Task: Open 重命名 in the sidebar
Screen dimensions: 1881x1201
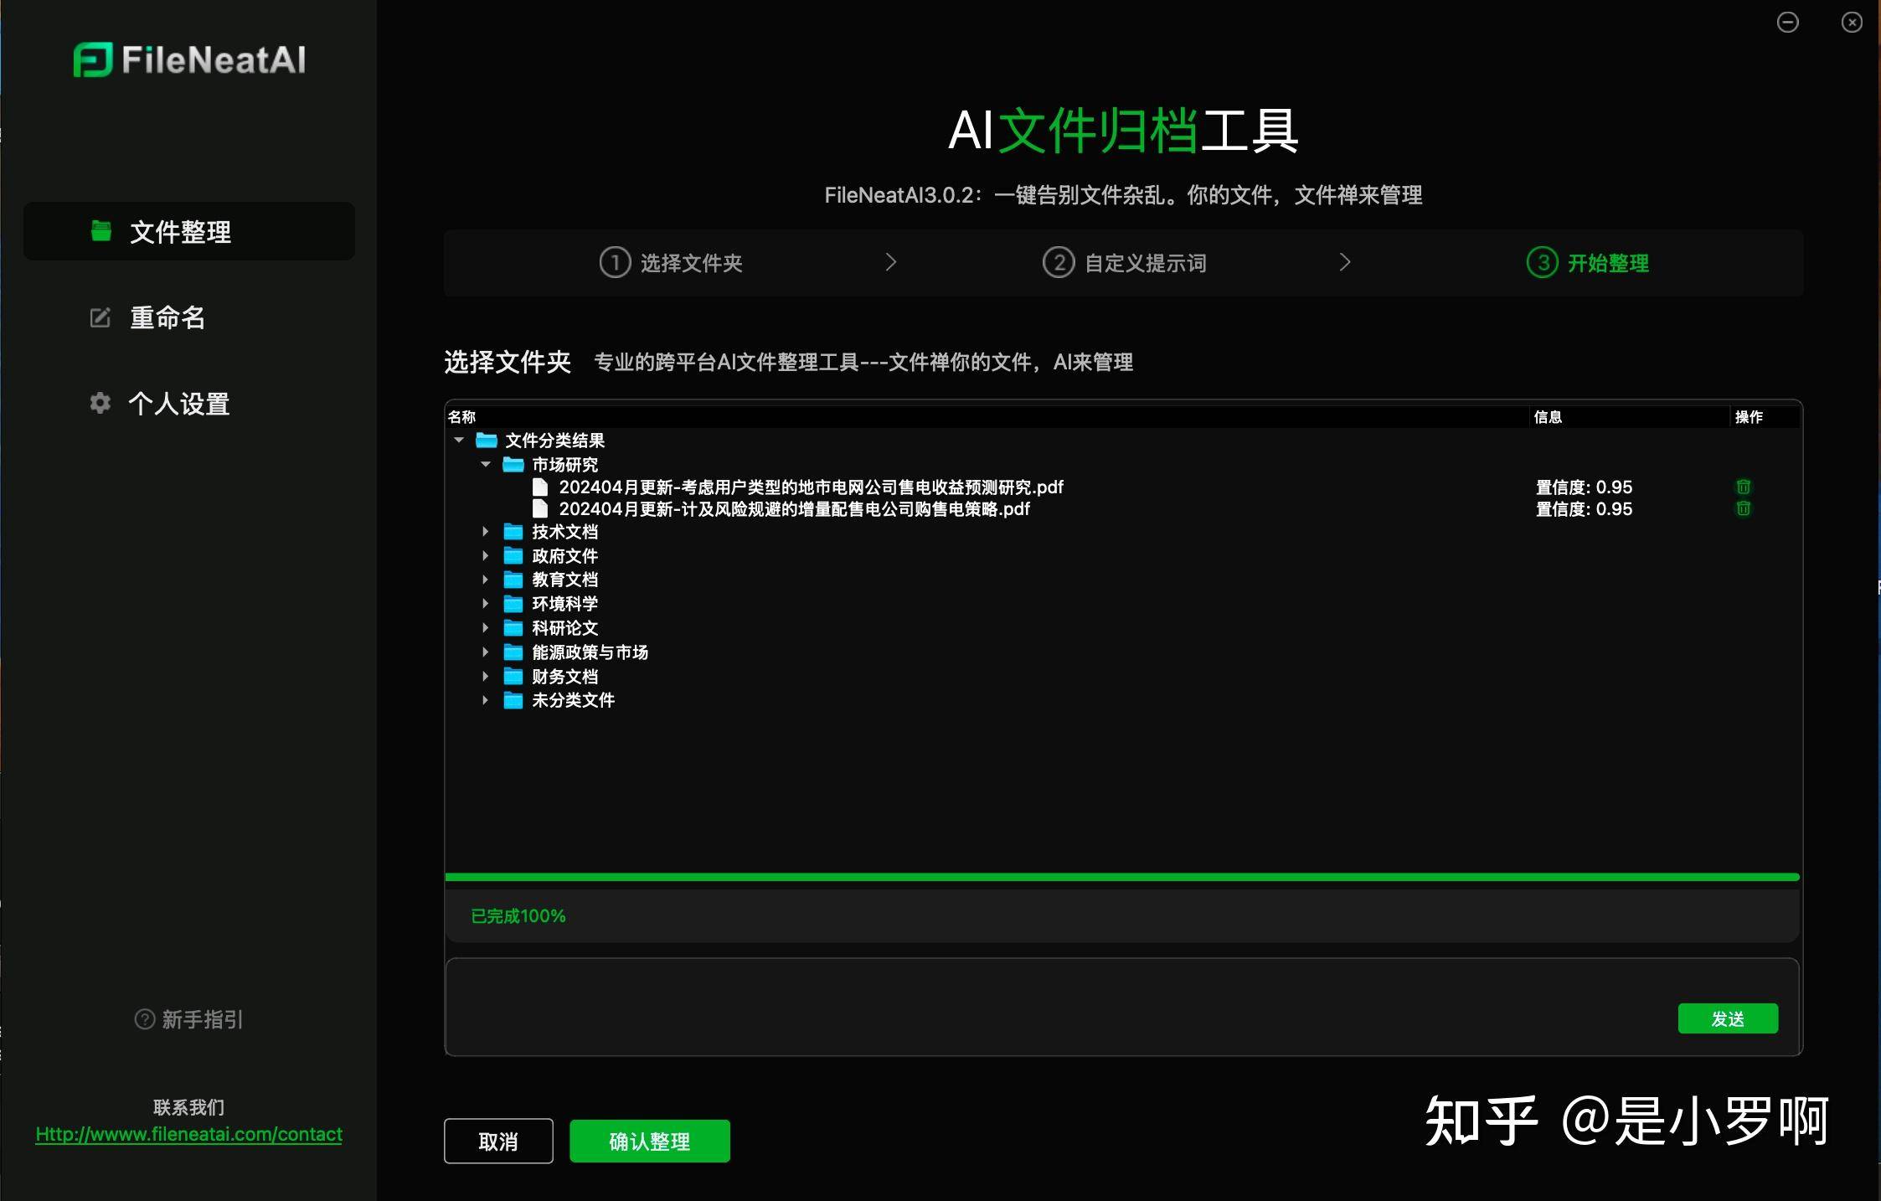Action: coord(167,317)
